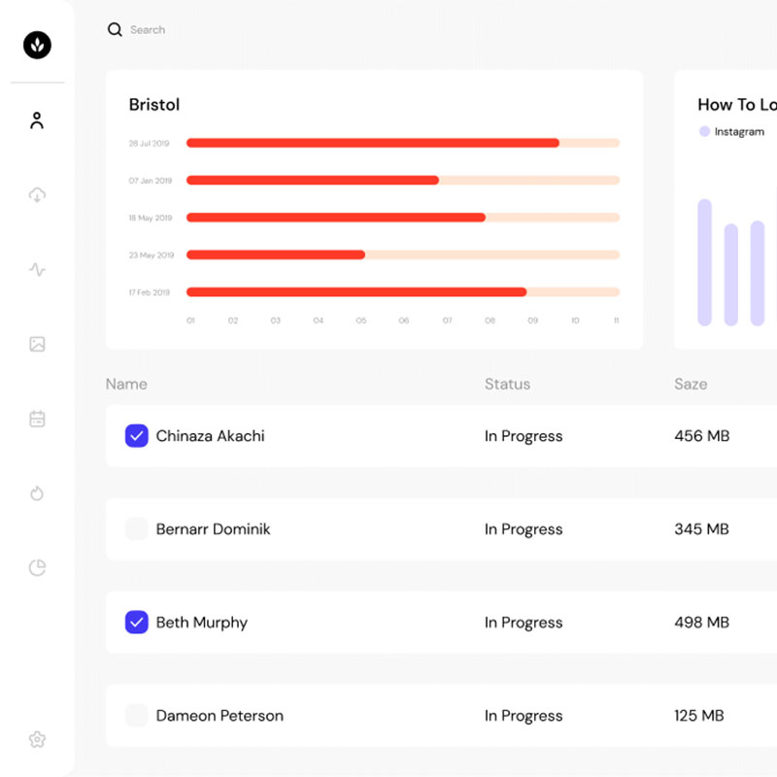777x777 pixels.
Task: Uncheck the Beth Murphy checkbox
Action: (136, 623)
